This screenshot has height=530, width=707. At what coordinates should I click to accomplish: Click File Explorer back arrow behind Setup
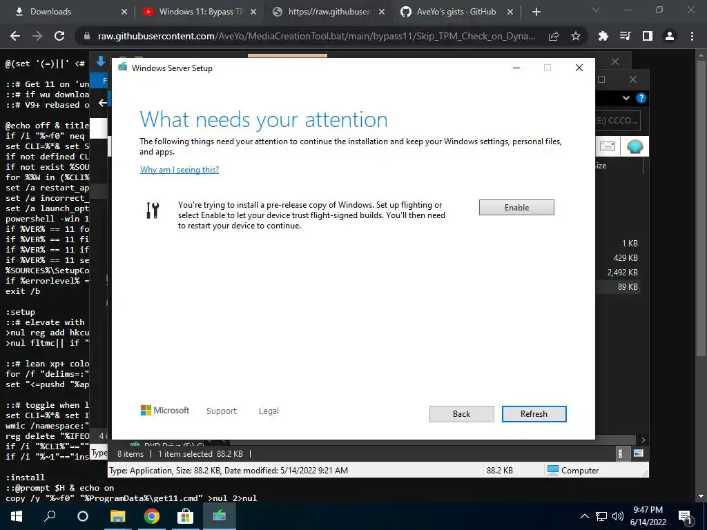pos(103,103)
